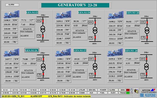Open the G 67-72 page
This screenshot has height=98, width=157.
pos(43,93)
